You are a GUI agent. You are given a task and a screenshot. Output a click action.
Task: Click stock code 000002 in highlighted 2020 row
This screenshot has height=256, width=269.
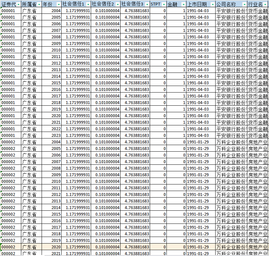pyautogui.click(x=11, y=247)
